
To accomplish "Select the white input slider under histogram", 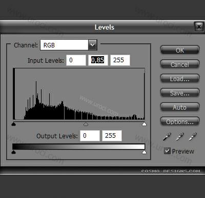I will [145, 124].
